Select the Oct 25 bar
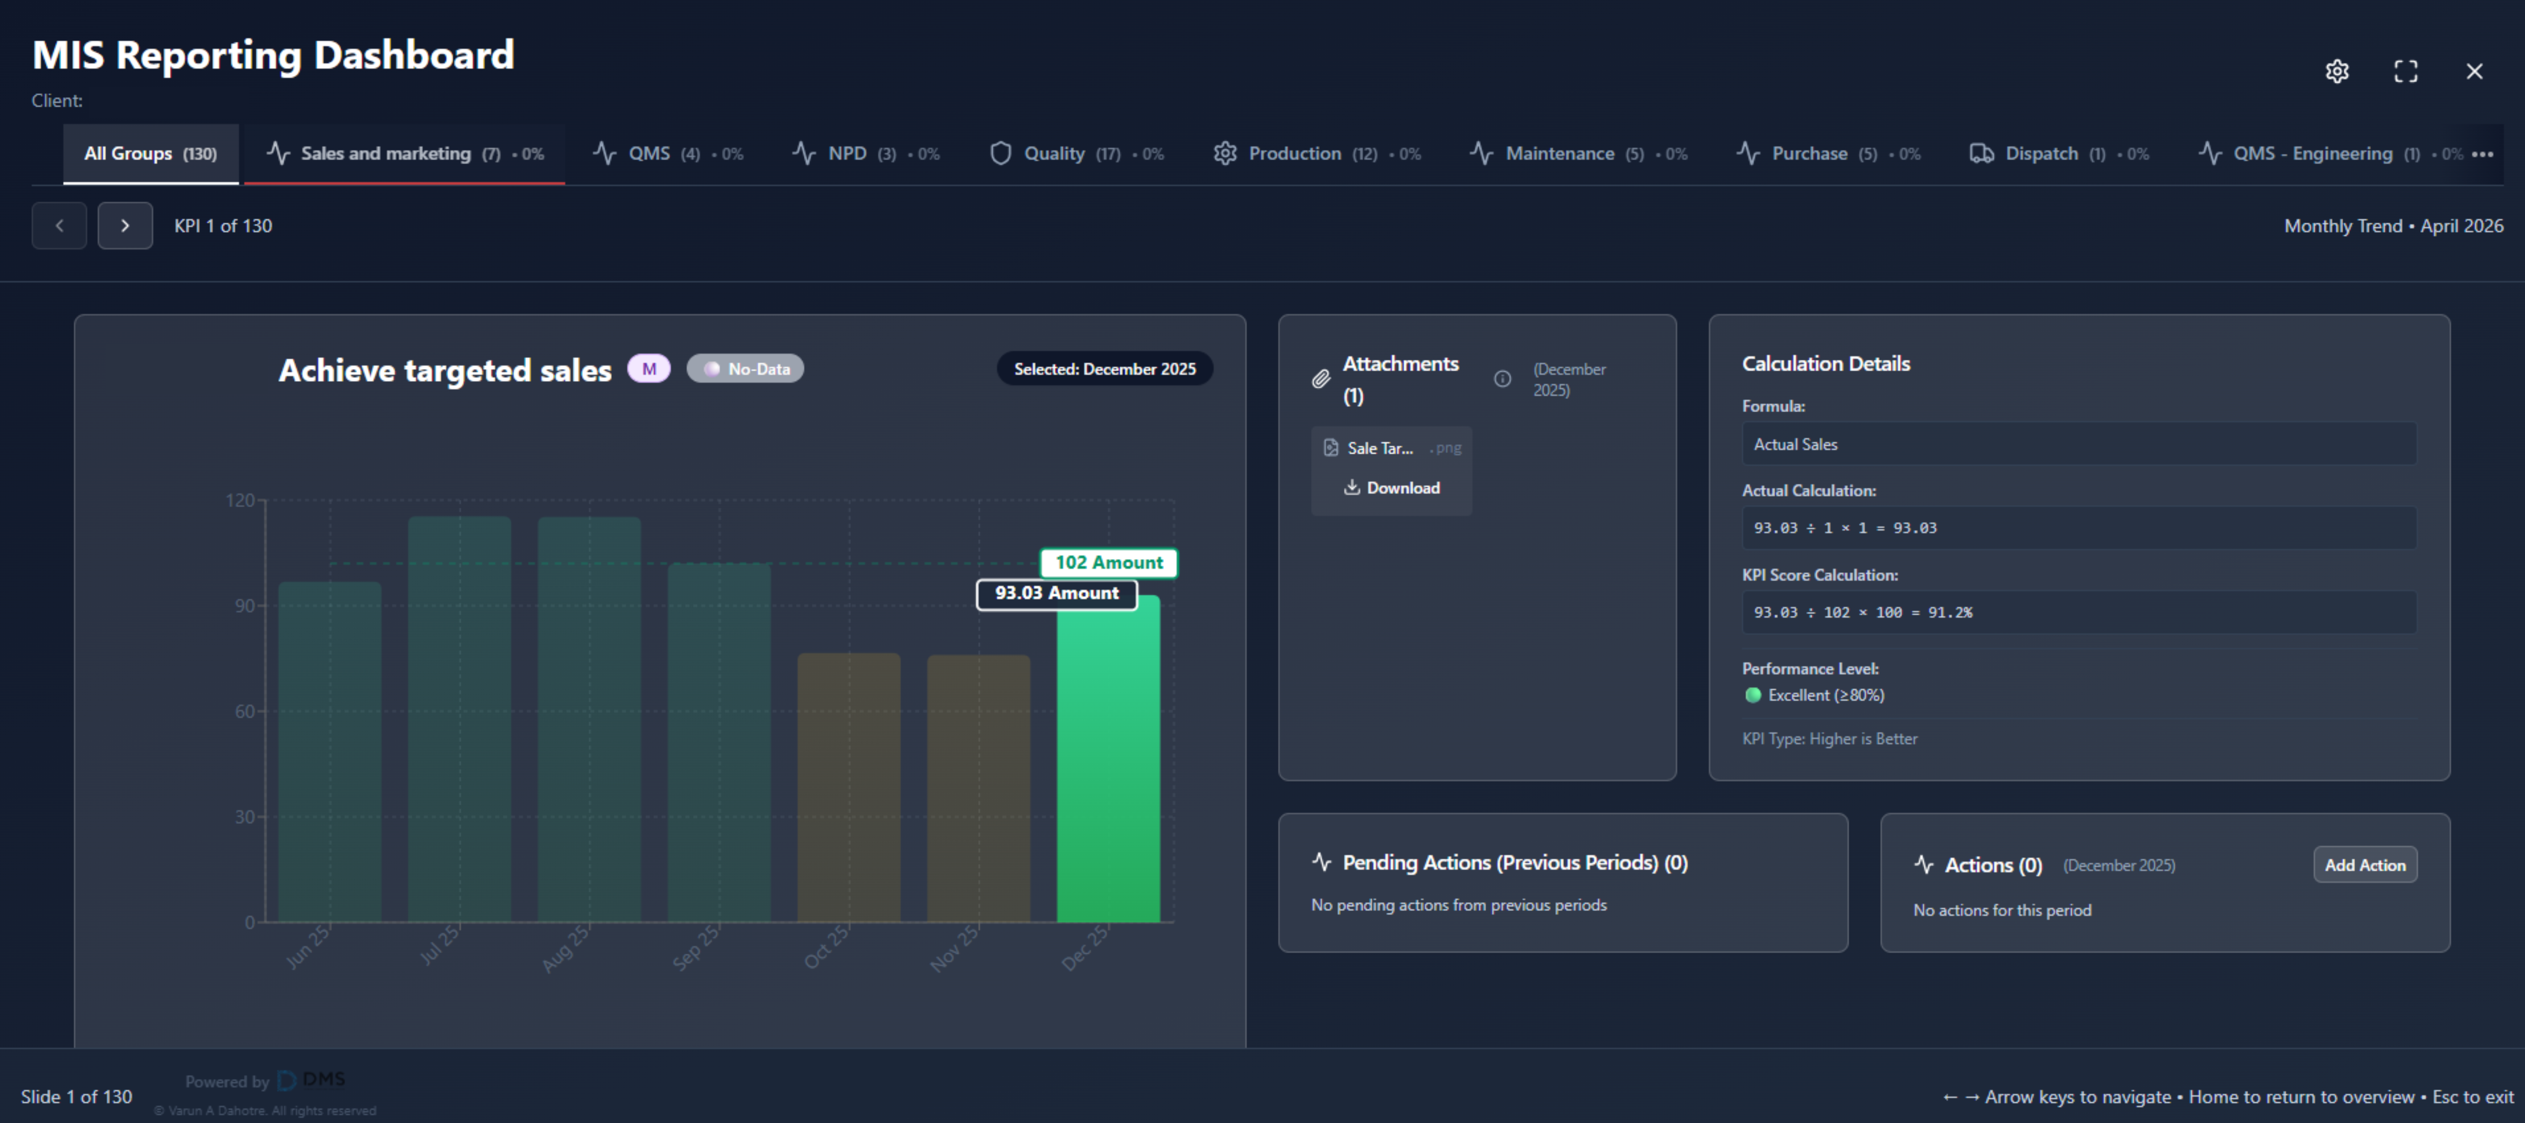This screenshot has height=1123, width=2525. (x=849, y=788)
